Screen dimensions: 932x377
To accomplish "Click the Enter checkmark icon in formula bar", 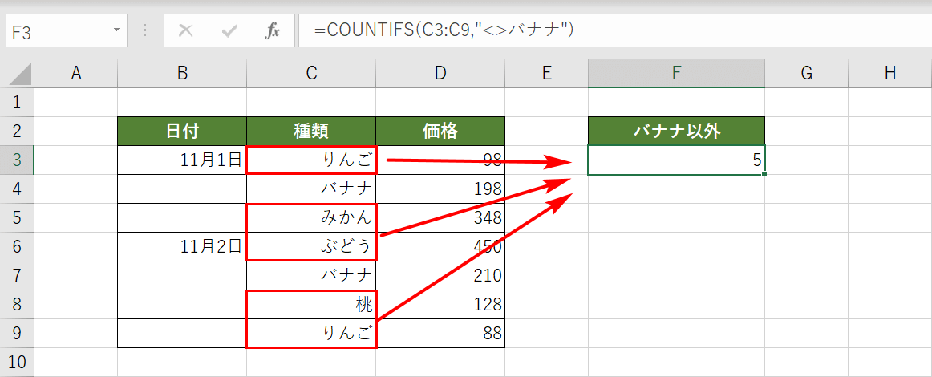I will tap(229, 31).
